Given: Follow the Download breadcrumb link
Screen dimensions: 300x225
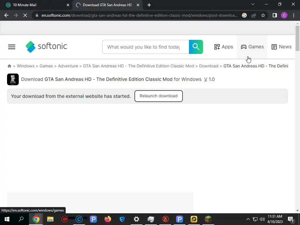Looking at the screenshot, I should (x=209, y=66).
